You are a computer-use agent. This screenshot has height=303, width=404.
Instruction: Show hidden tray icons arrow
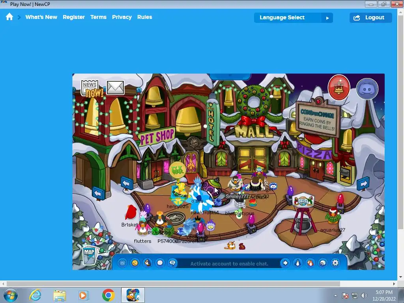click(x=335, y=296)
